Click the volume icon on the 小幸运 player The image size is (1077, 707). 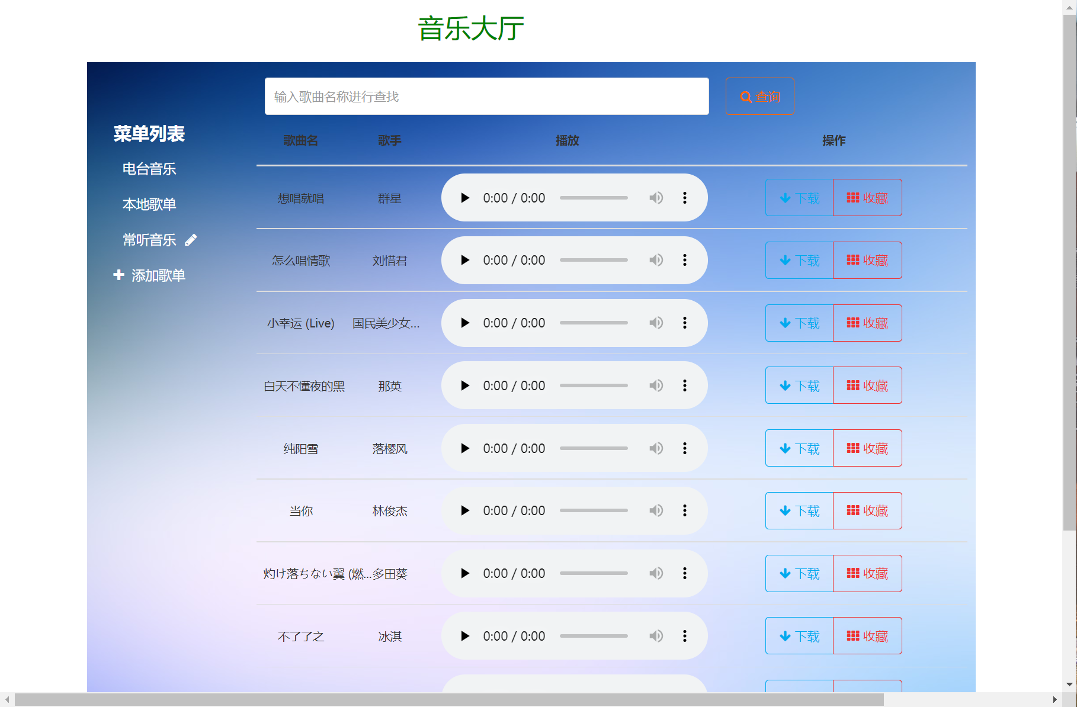click(x=656, y=323)
